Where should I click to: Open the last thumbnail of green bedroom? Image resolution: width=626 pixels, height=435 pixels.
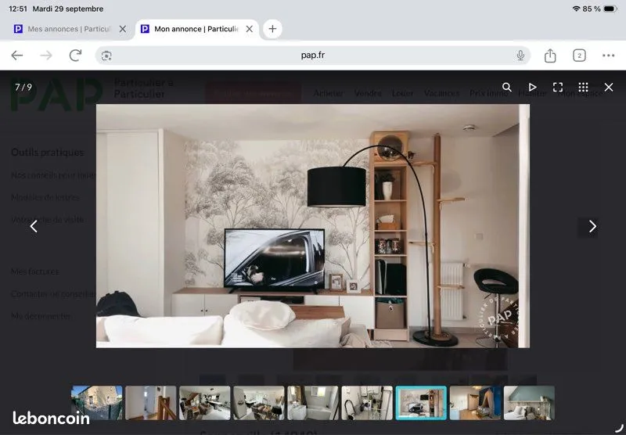tap(529, 403)
